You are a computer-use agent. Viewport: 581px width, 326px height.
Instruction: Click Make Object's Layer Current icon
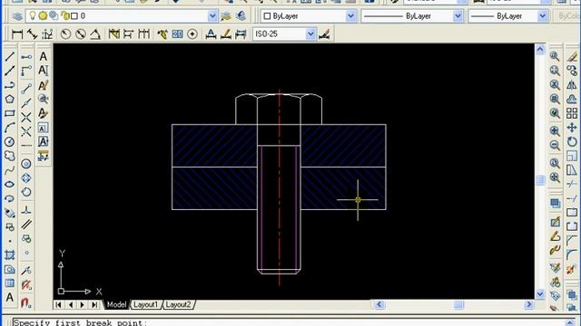tap(226, 16)
